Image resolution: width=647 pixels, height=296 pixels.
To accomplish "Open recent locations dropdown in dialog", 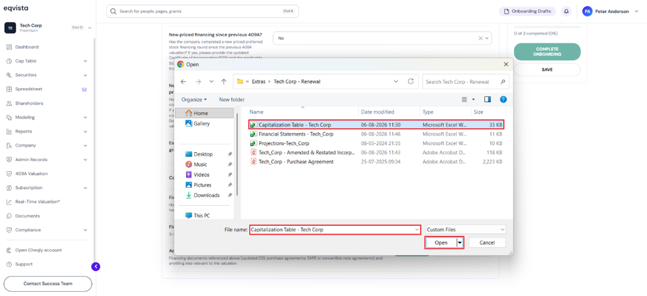I will (212, 82).
